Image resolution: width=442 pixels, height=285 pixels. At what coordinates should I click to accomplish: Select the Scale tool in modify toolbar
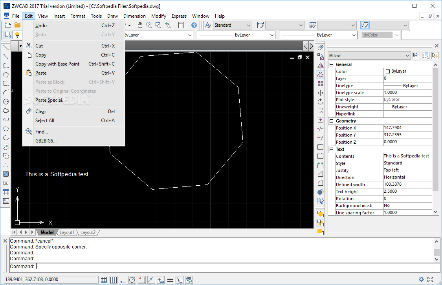(x=320, y=111)
